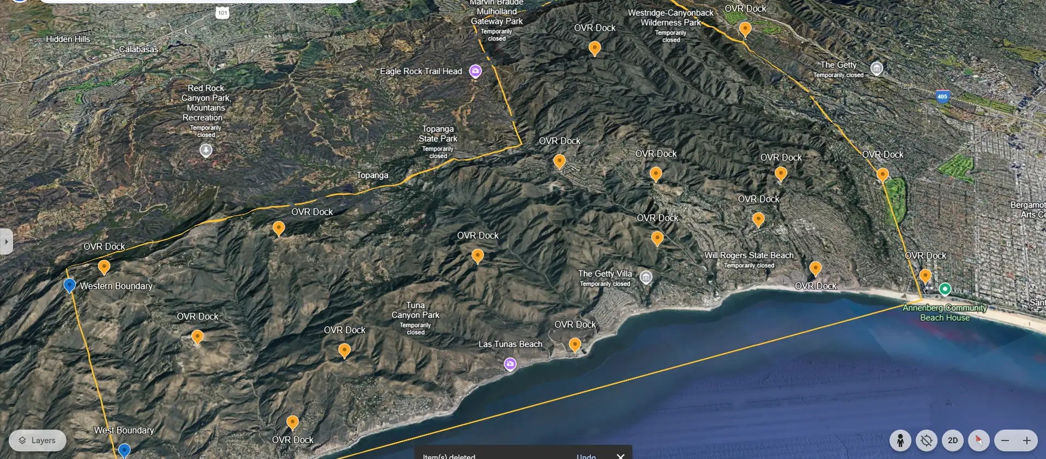Click Westridge-Canyonback Wilderness Park label
1046x459 pixels.
point(670,17)
